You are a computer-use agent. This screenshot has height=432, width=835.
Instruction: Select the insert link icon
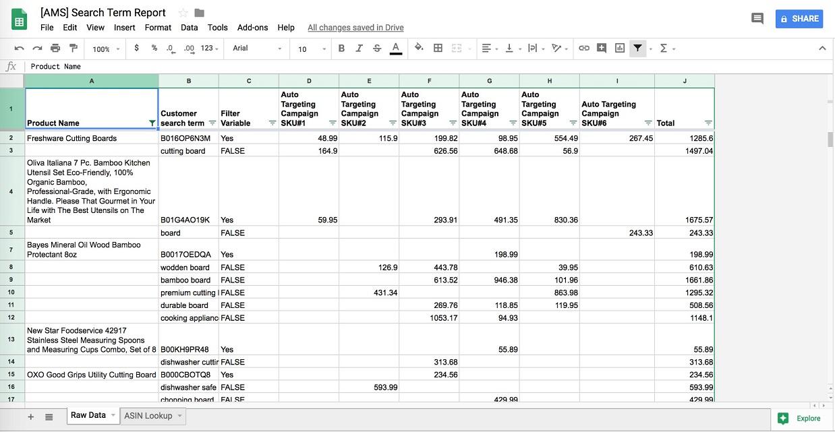pyautogui.click(x=583, y=48)
